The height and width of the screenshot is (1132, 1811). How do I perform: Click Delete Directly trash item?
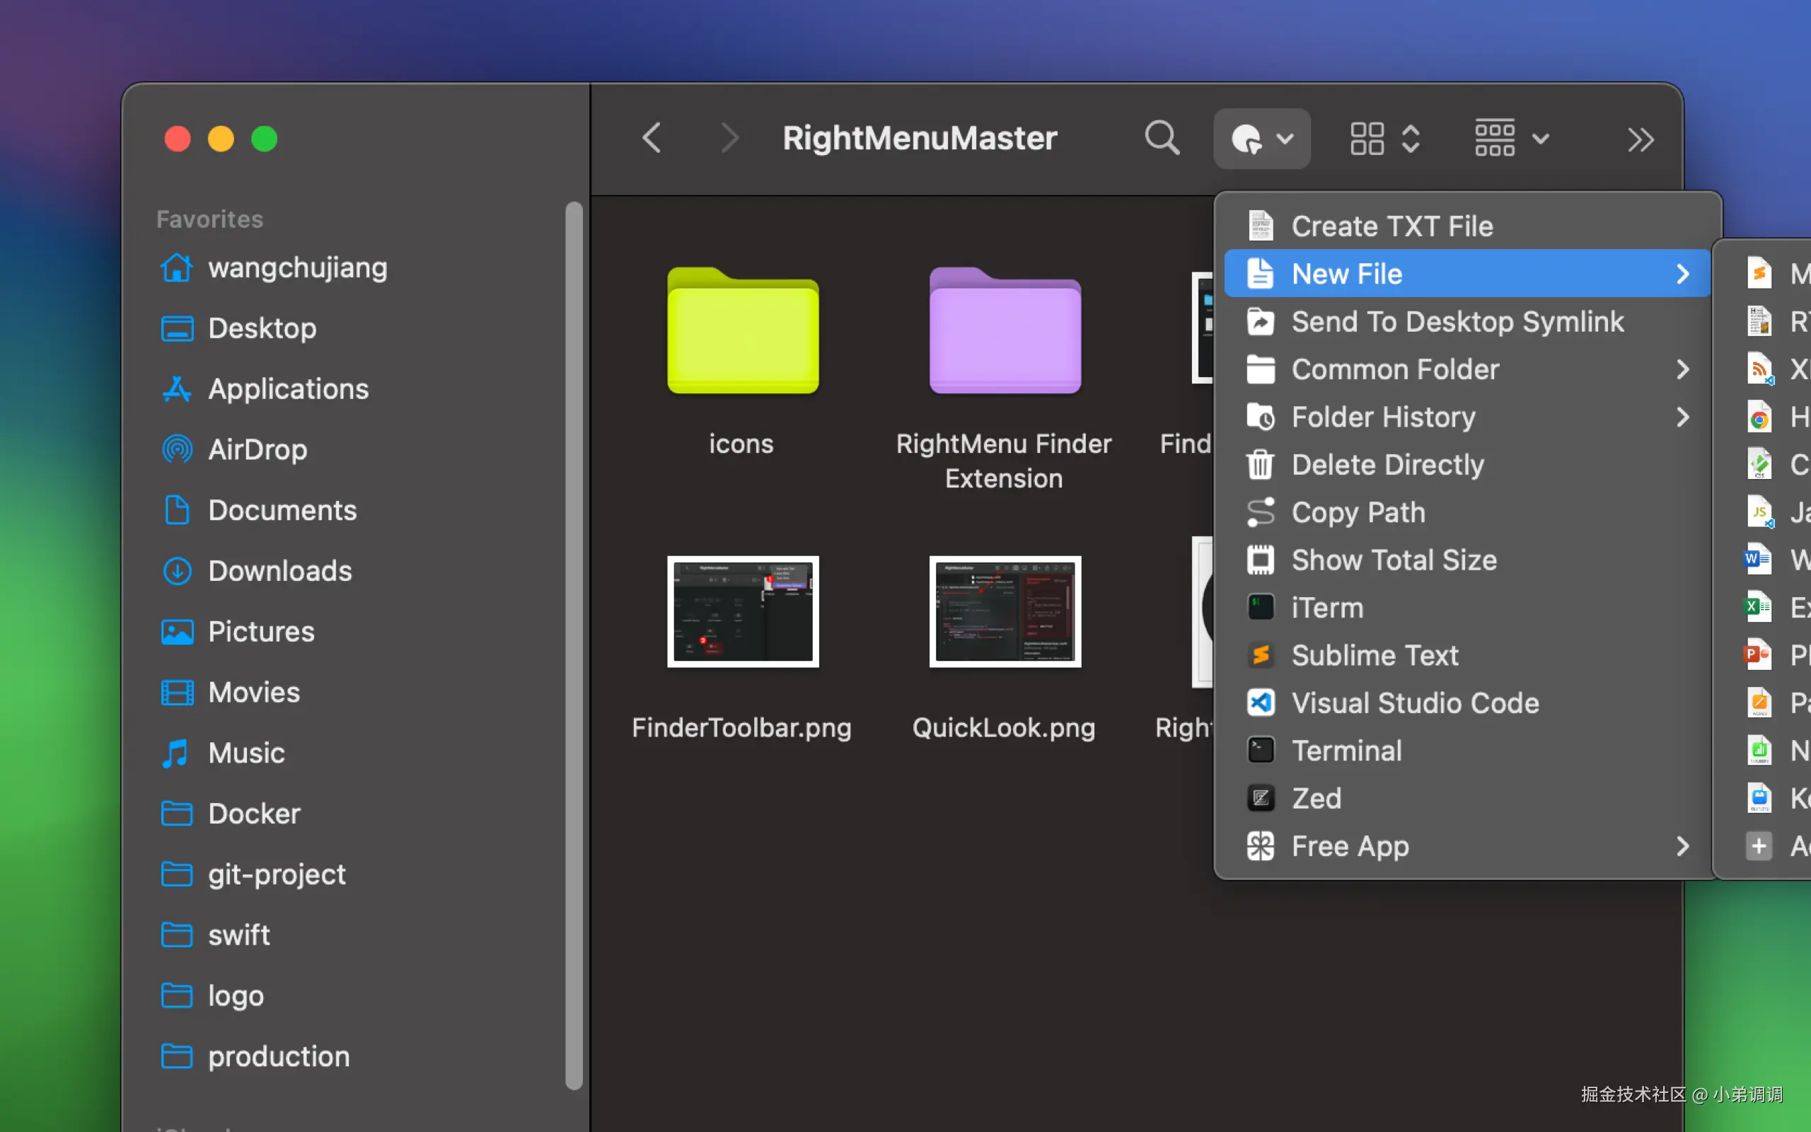tap(1387, 465)
